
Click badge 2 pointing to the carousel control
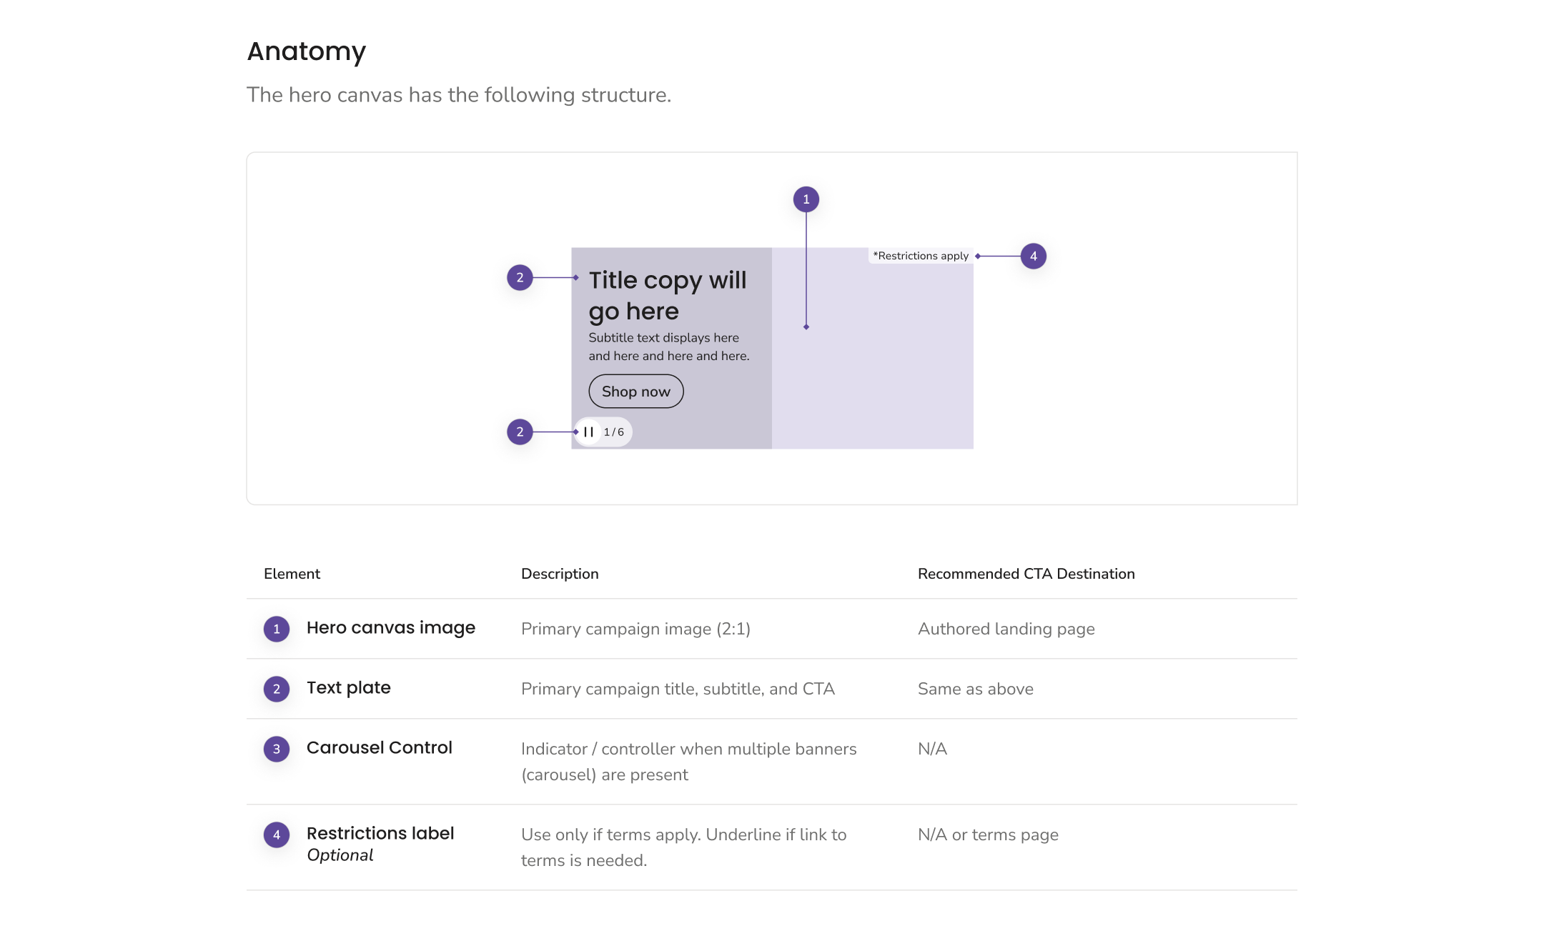tap(520, 432)
